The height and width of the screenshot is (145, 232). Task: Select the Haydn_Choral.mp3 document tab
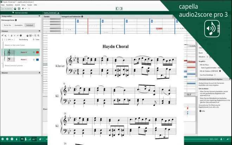click(50, 13)
